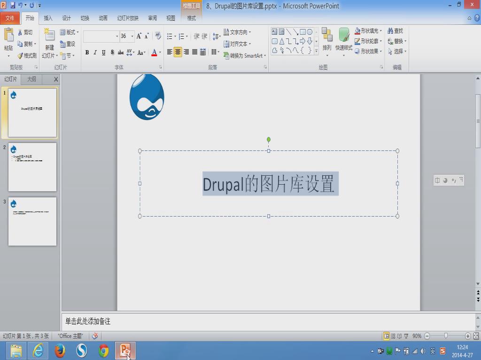Click the Convert to SmartArt icon
481x360 pixels.
coord(226,55)
